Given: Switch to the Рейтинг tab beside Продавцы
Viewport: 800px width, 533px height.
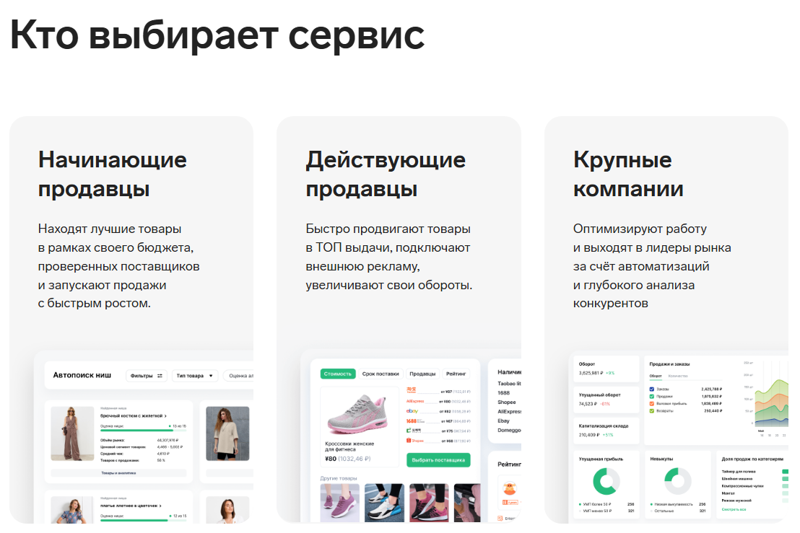Looking at the screenshot, I should coord(456,374).
